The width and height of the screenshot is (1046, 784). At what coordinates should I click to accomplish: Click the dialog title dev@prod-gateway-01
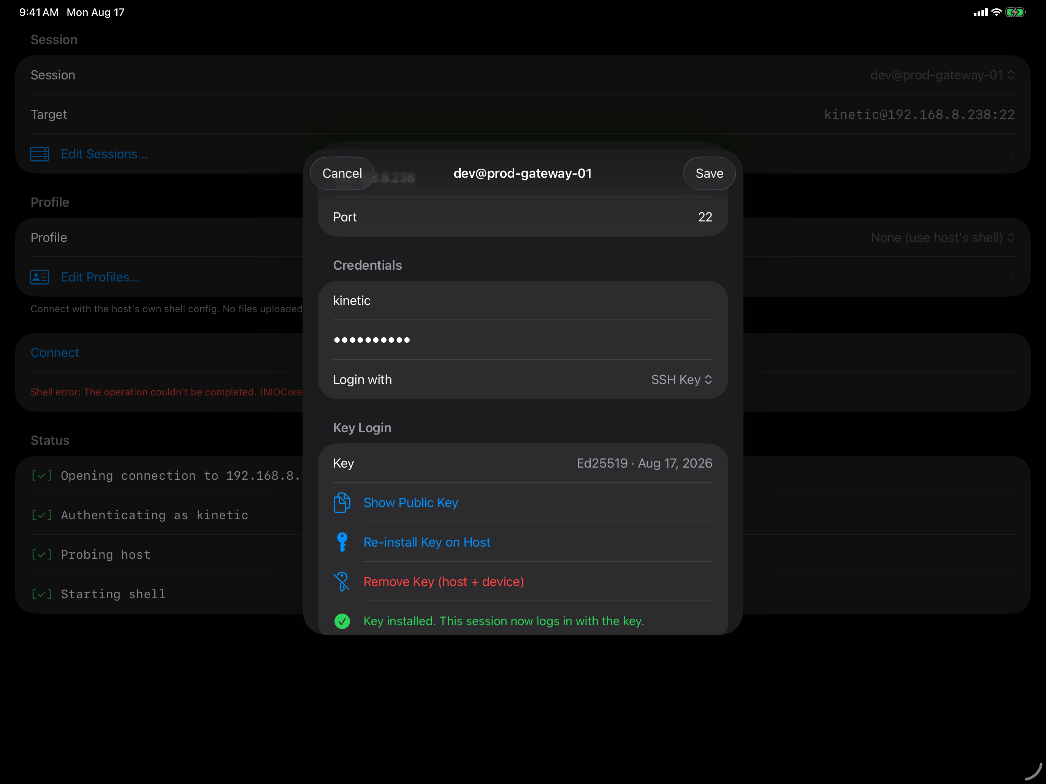(523, 174)
